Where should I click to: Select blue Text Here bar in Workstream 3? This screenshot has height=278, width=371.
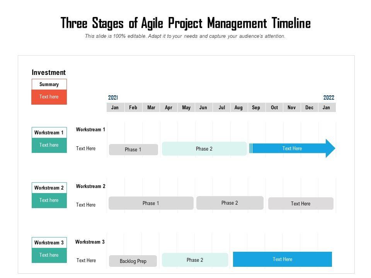pos(282,259)
